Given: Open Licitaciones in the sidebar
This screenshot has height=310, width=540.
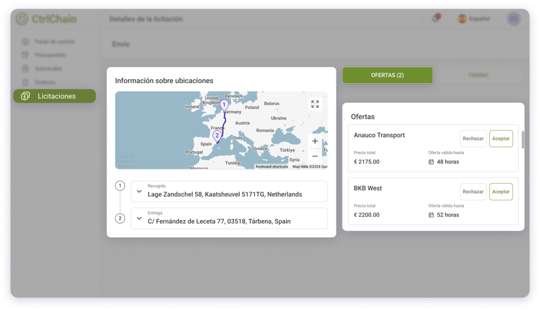Looking at the screenshot, I should click(x=55, y=96).
